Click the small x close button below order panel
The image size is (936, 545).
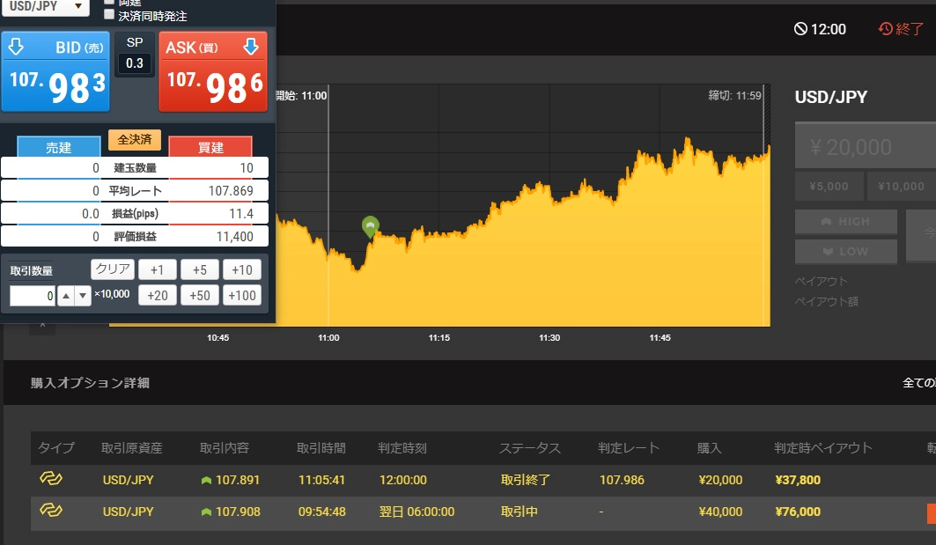(x=42, y=326)
